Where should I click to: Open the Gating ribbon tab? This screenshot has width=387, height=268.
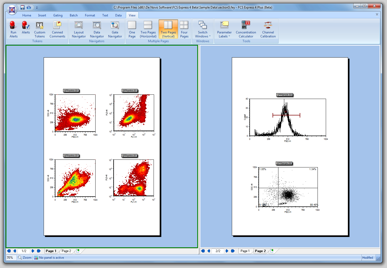pyautogui.click(x=58, y=15)
